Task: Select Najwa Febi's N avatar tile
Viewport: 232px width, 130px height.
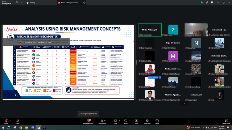Action: coord(196,43)
